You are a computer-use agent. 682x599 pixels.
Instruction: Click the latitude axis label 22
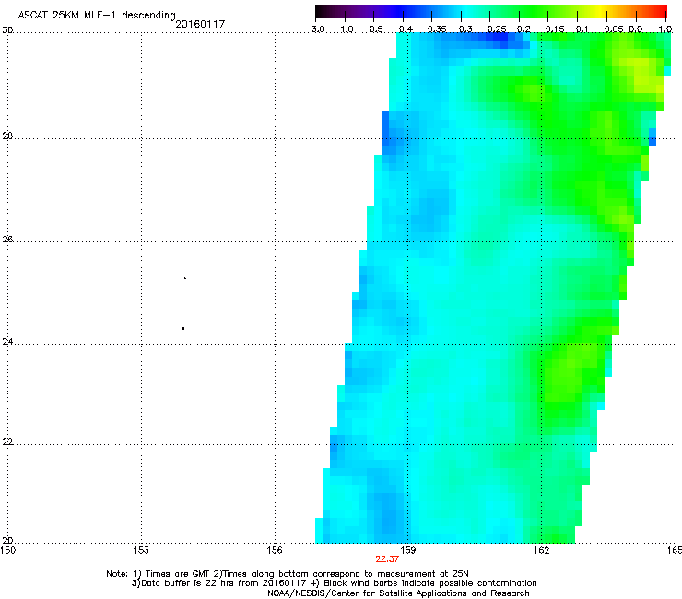(7, 442)
